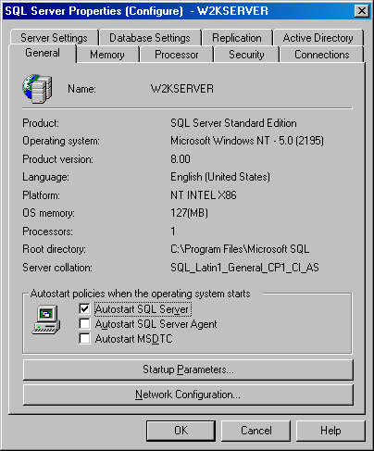Click the server globe icon beside Name
Screen dimensions: 374x451
pos(37,89)
